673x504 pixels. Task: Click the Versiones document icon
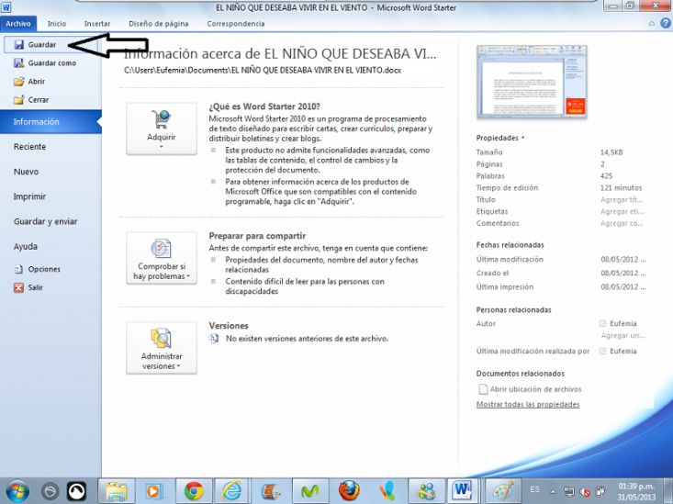click(x=214, y=339)
